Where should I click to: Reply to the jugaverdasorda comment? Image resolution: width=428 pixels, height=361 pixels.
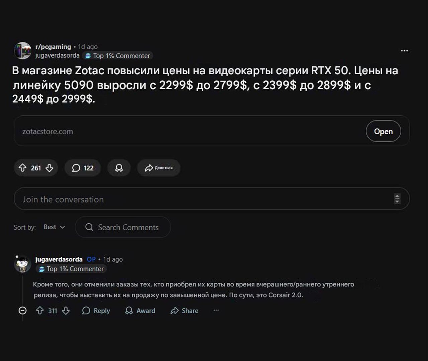pos(96,311)
